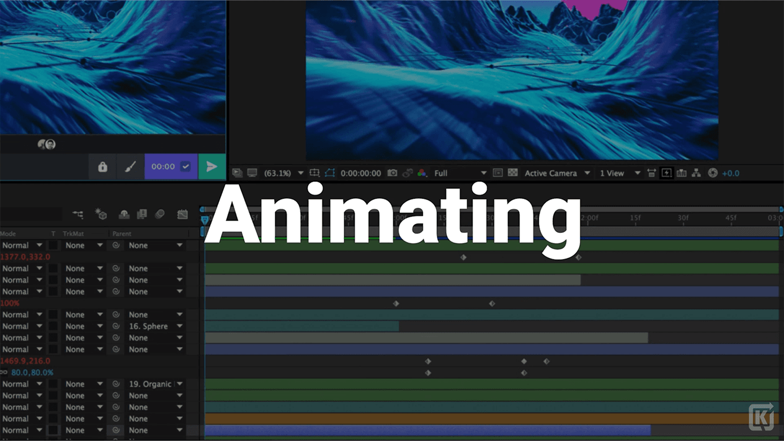Viewport: 784px width, 441px height.
Task: Click the 80.0,80.0% scale value
Action: click(32, 373)
